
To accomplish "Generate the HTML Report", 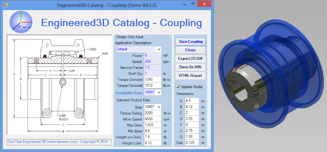I will [x=190, y=75].
